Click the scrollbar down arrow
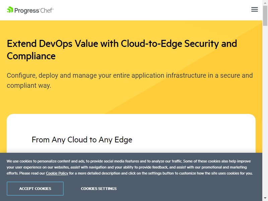268x201 pixels. [265, 198]
